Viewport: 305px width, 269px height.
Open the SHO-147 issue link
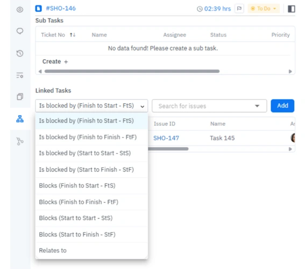166,138
